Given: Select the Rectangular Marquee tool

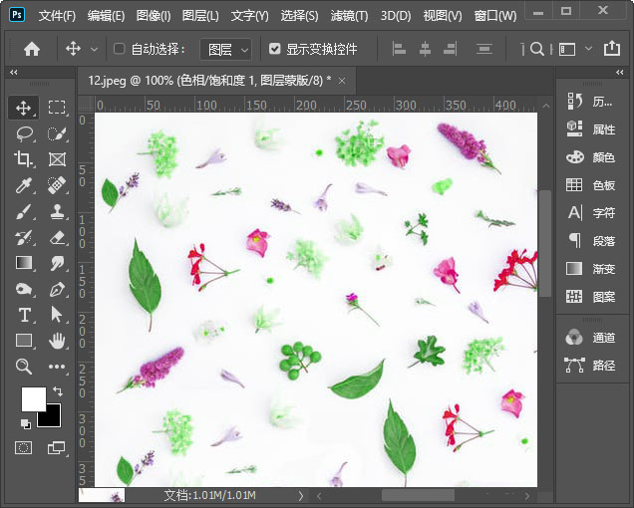Looking at the screenshot, I should (x=57, y=108).
